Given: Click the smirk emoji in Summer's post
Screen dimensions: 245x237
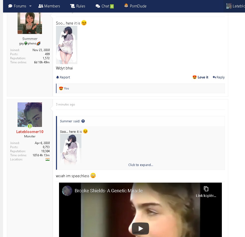Looking at the screenshot, I should pos(84,23).
